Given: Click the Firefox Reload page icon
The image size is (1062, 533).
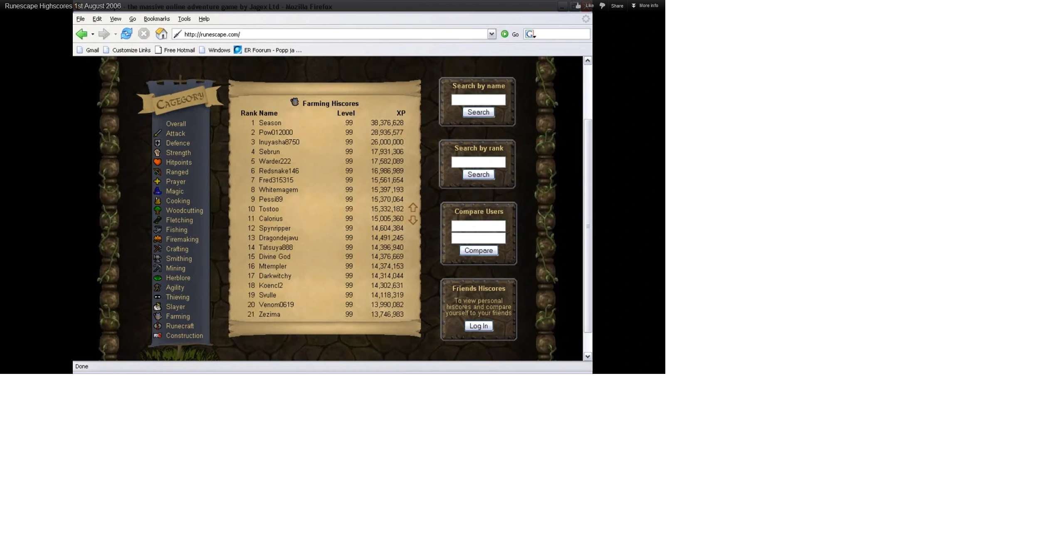Looking at the screenshot, I should click(126, 34).
